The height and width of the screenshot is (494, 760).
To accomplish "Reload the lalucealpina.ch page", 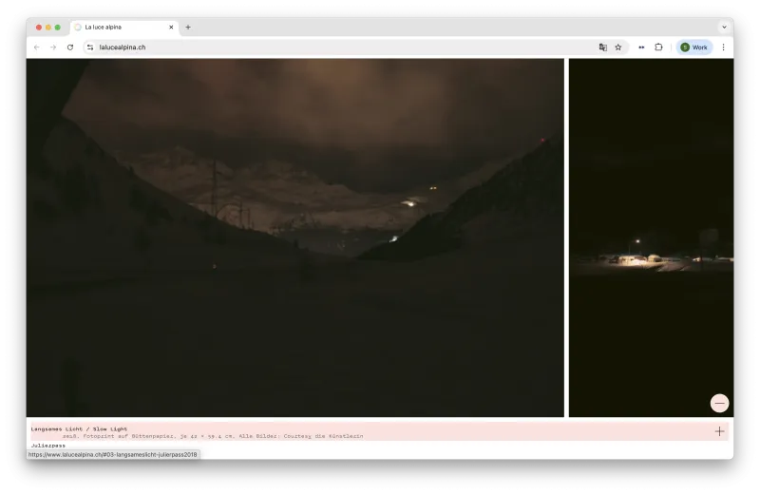I will click(x=70, y=47).
